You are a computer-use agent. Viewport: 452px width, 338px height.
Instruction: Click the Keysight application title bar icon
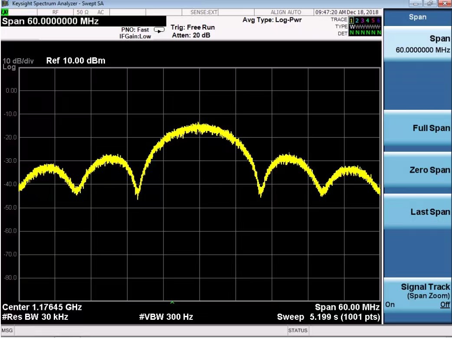pos(4,3)
